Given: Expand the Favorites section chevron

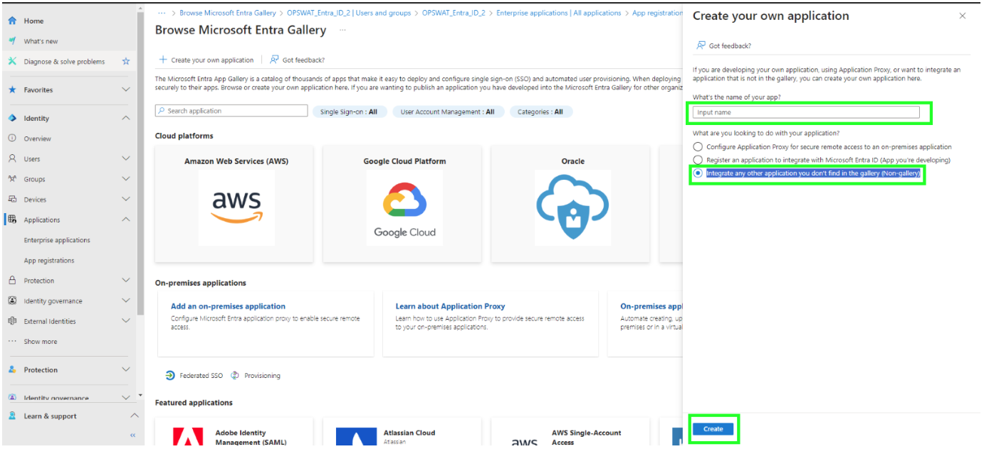Looking at the screenshot, I should pyautogui.click(x=126, y=90).
